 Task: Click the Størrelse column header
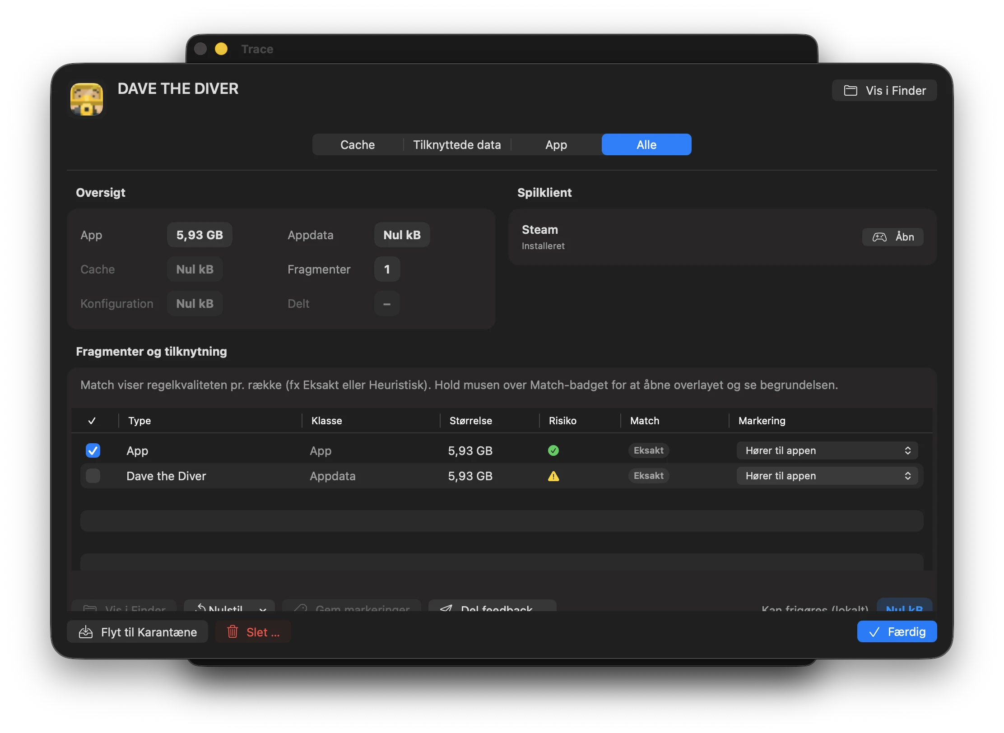pos(470,421)
